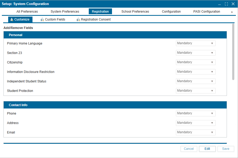Open the School Preferences tab

click(x=135, y=12)
